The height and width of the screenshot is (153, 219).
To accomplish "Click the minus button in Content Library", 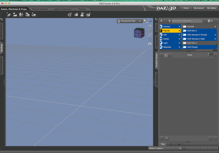I will coord(166,138).
